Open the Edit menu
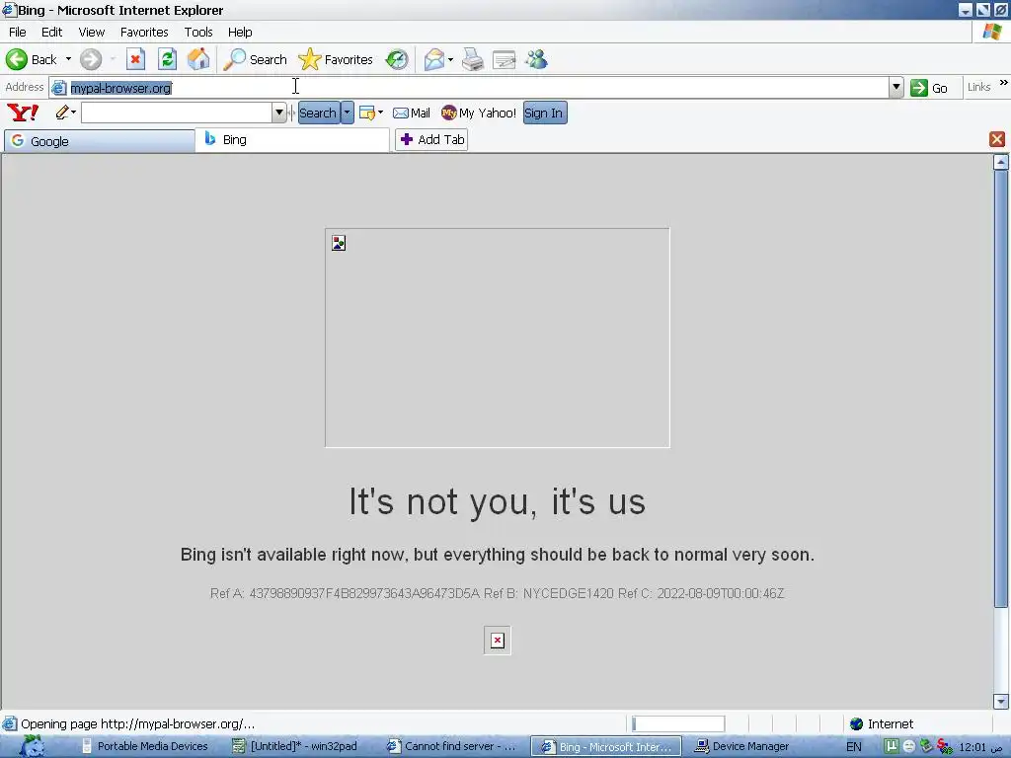1011x758 pixels. (x=51, y=33)
